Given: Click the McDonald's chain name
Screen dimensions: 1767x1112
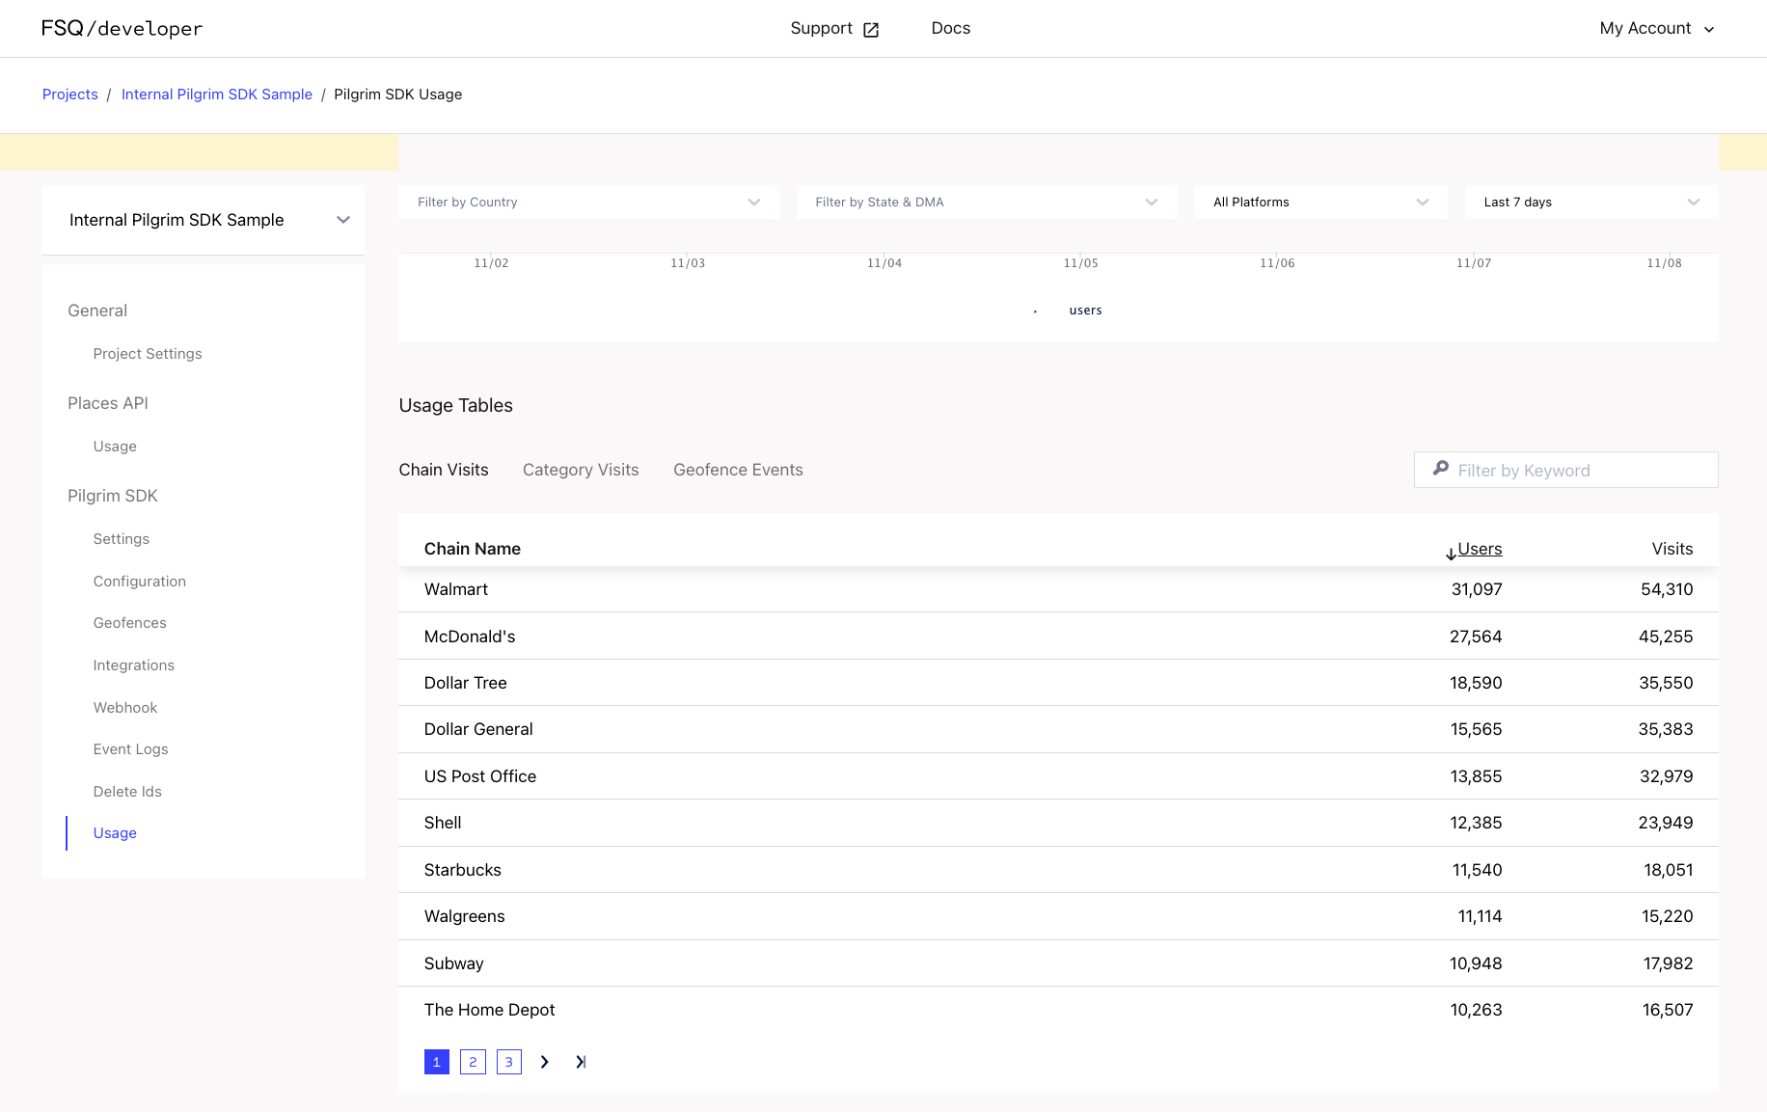Looking at the screenshot, I should (470, 637).
